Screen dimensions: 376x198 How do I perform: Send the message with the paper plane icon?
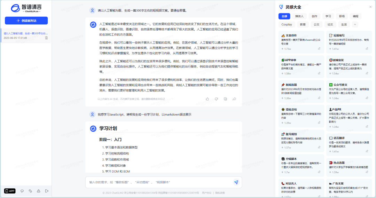(236, 182)
